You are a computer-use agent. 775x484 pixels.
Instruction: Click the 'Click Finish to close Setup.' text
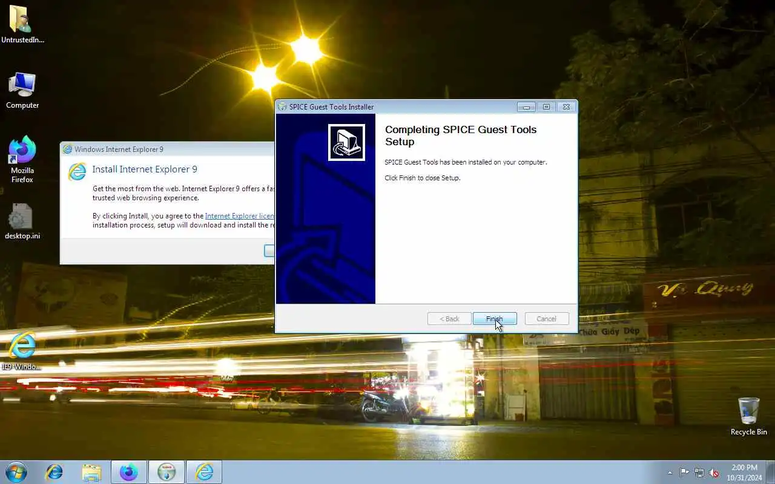[423, 178]
